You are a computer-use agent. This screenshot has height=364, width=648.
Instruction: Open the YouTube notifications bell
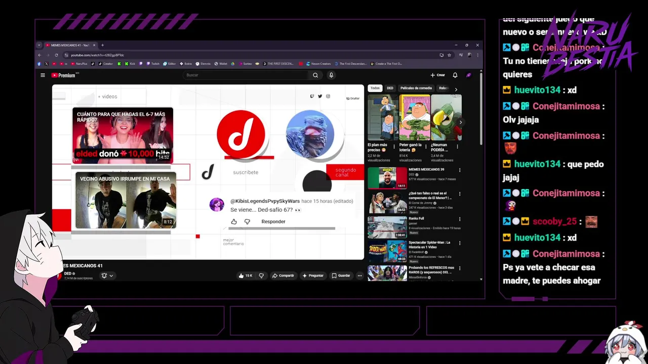(x=455, y=75)
